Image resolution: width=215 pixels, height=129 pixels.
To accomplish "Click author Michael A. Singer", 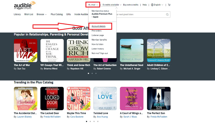I will (132, 69).
